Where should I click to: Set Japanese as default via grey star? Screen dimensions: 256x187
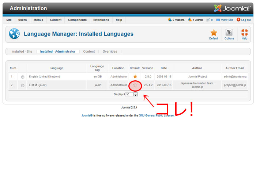click(x=135, y=85)
